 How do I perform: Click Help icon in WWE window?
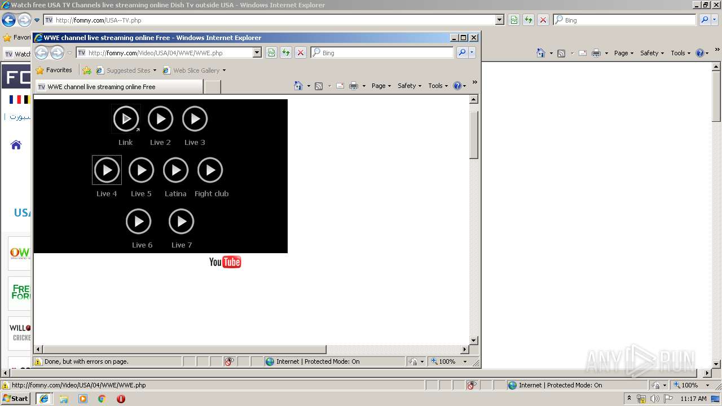pyautogui.click(x=457, y=86)
